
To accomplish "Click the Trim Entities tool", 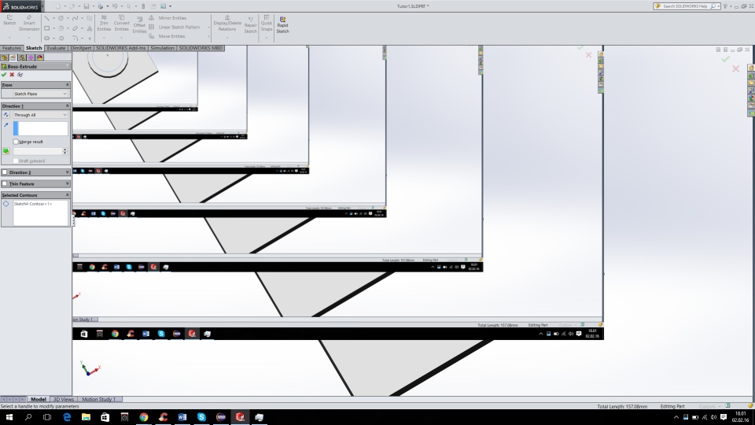I will click(104, 23).
